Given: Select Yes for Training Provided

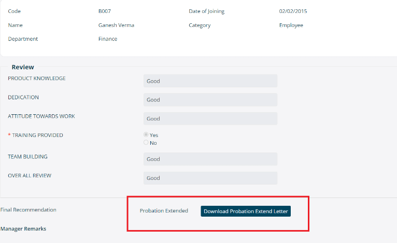Looking at the screenshot, I should tap(146, 134).
